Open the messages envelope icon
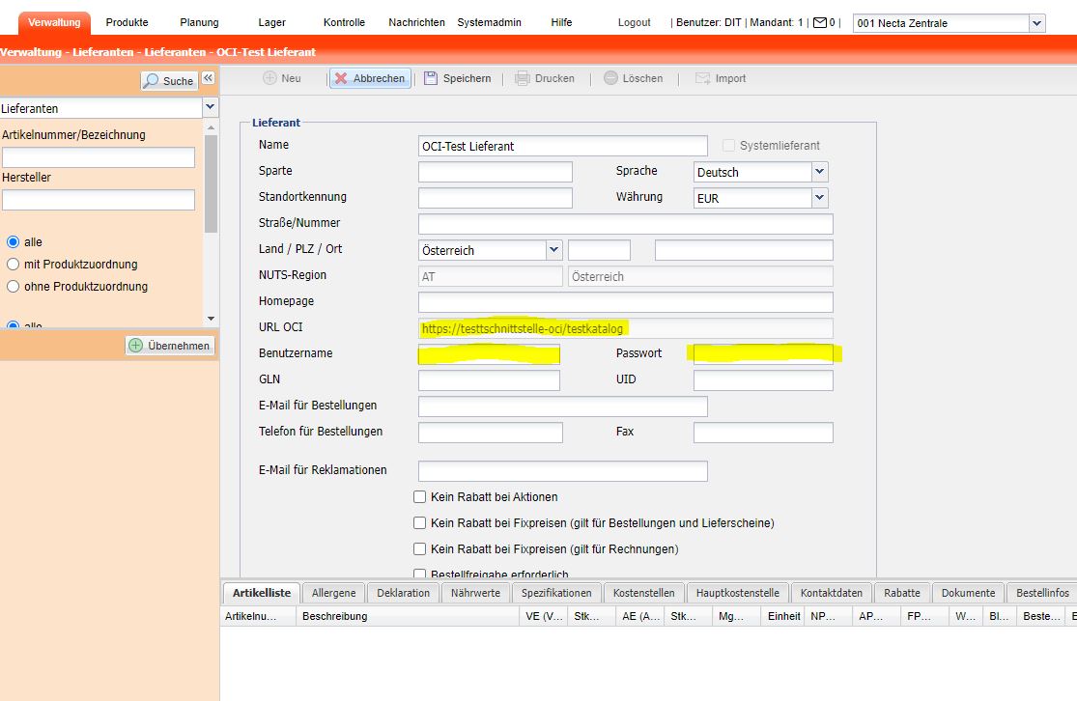This screenshot has height=701, width=1077. point(820,22)
